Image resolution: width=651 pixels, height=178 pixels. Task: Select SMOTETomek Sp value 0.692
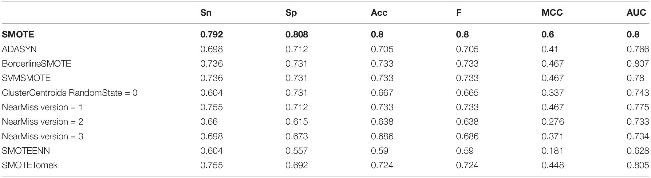(297, 165)
